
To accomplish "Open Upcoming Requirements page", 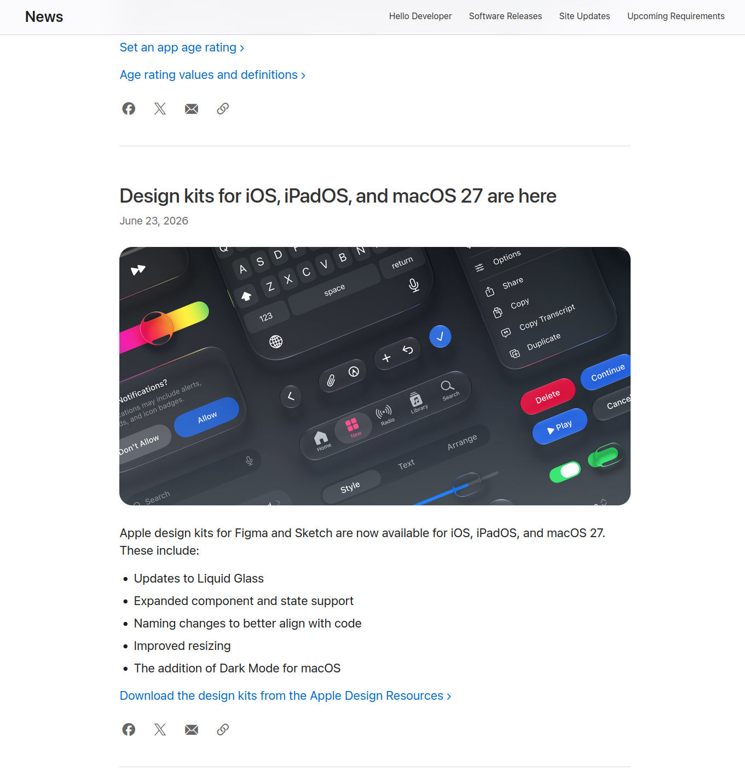I will click(x=676, y=16).
